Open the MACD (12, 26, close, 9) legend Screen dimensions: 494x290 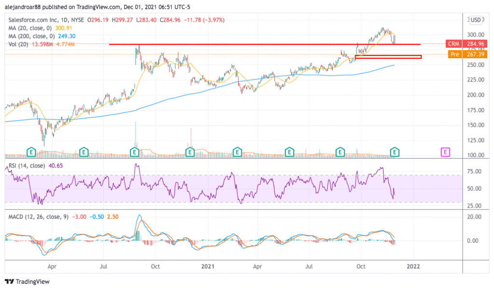point(39,217)
